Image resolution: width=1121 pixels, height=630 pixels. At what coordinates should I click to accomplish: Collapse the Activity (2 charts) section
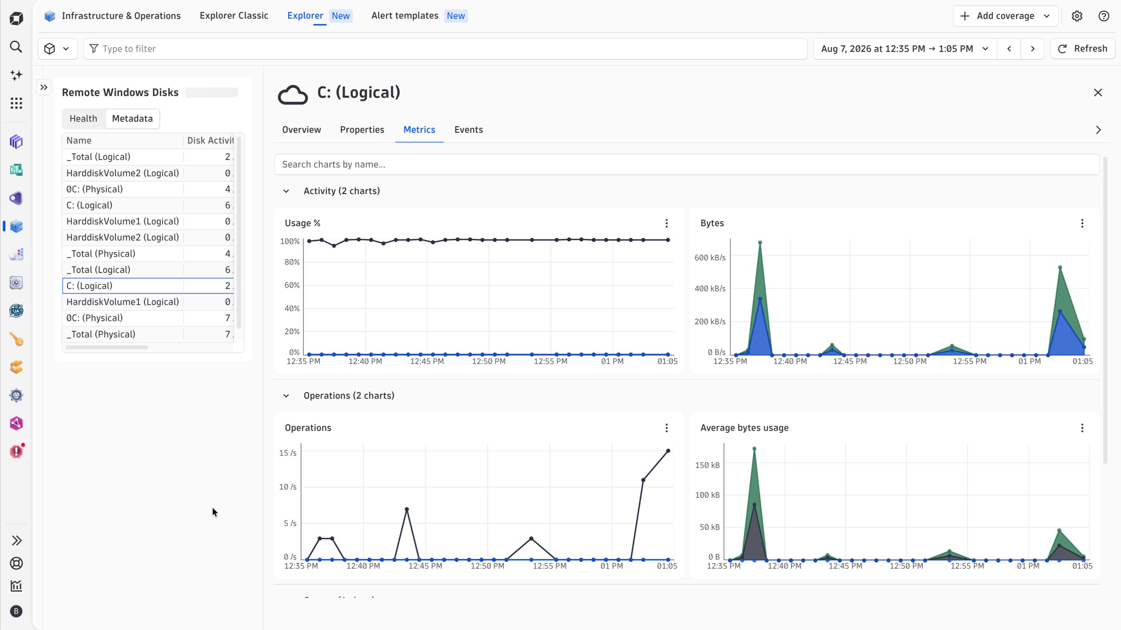click(x=286, y=191)
